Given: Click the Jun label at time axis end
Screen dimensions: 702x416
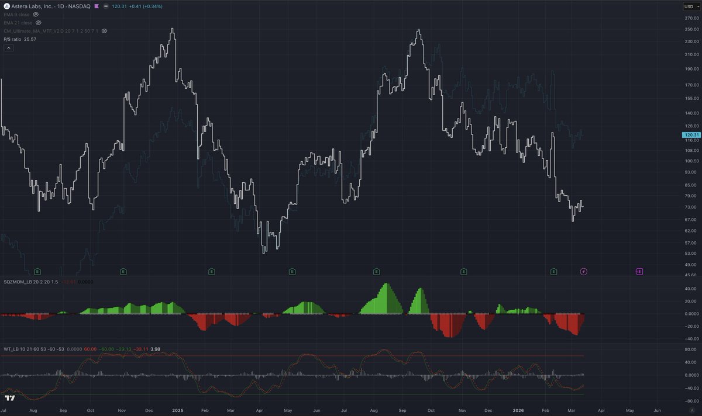Looking at the screenshot, I should point(658,410).
